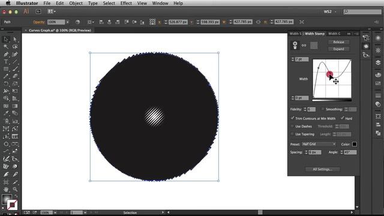Click the constrain width and height proportions icon
The image size is (384, 216).
(258, 22)
